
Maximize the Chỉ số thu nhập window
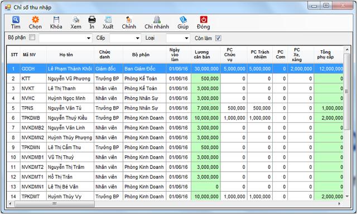326,6
